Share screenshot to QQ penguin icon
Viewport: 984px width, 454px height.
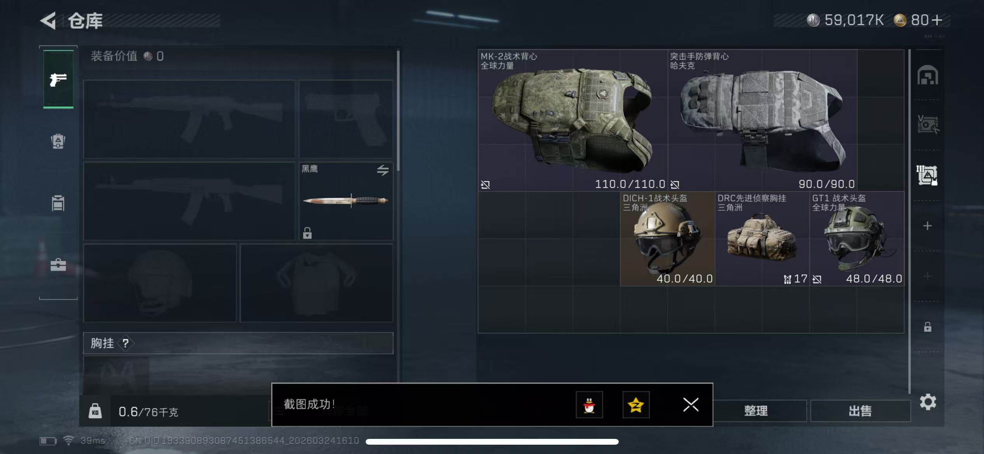[589, 405]
